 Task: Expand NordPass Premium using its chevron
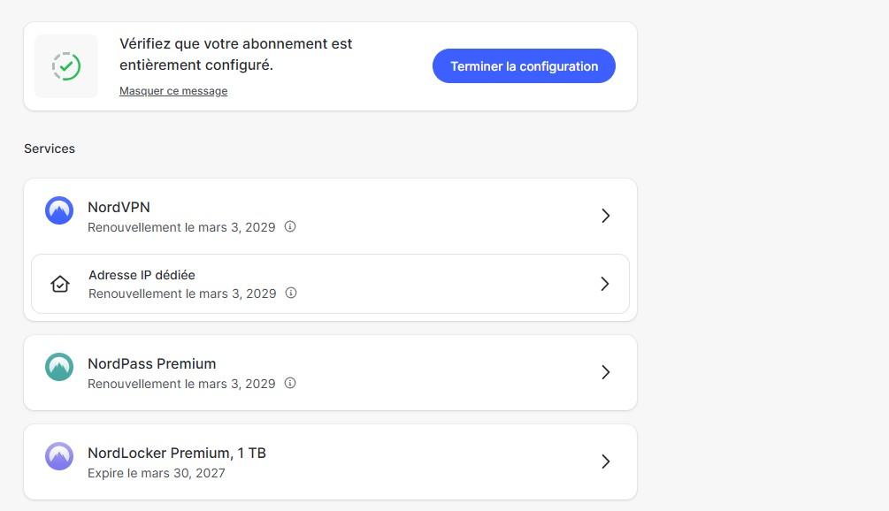click(x=605, y=372)
